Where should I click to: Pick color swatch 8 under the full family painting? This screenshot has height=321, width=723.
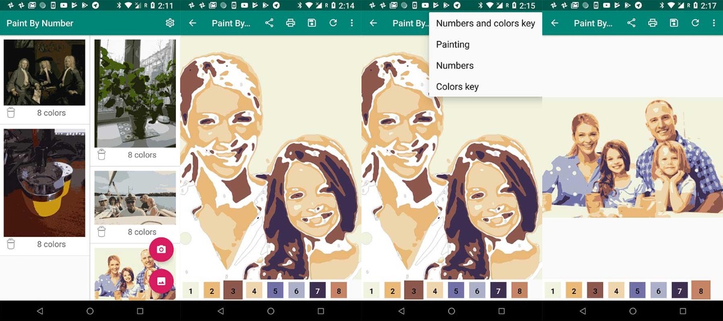click(701, 290)
